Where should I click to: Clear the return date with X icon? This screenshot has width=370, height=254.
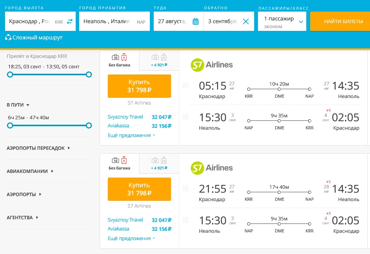(246, 22)
